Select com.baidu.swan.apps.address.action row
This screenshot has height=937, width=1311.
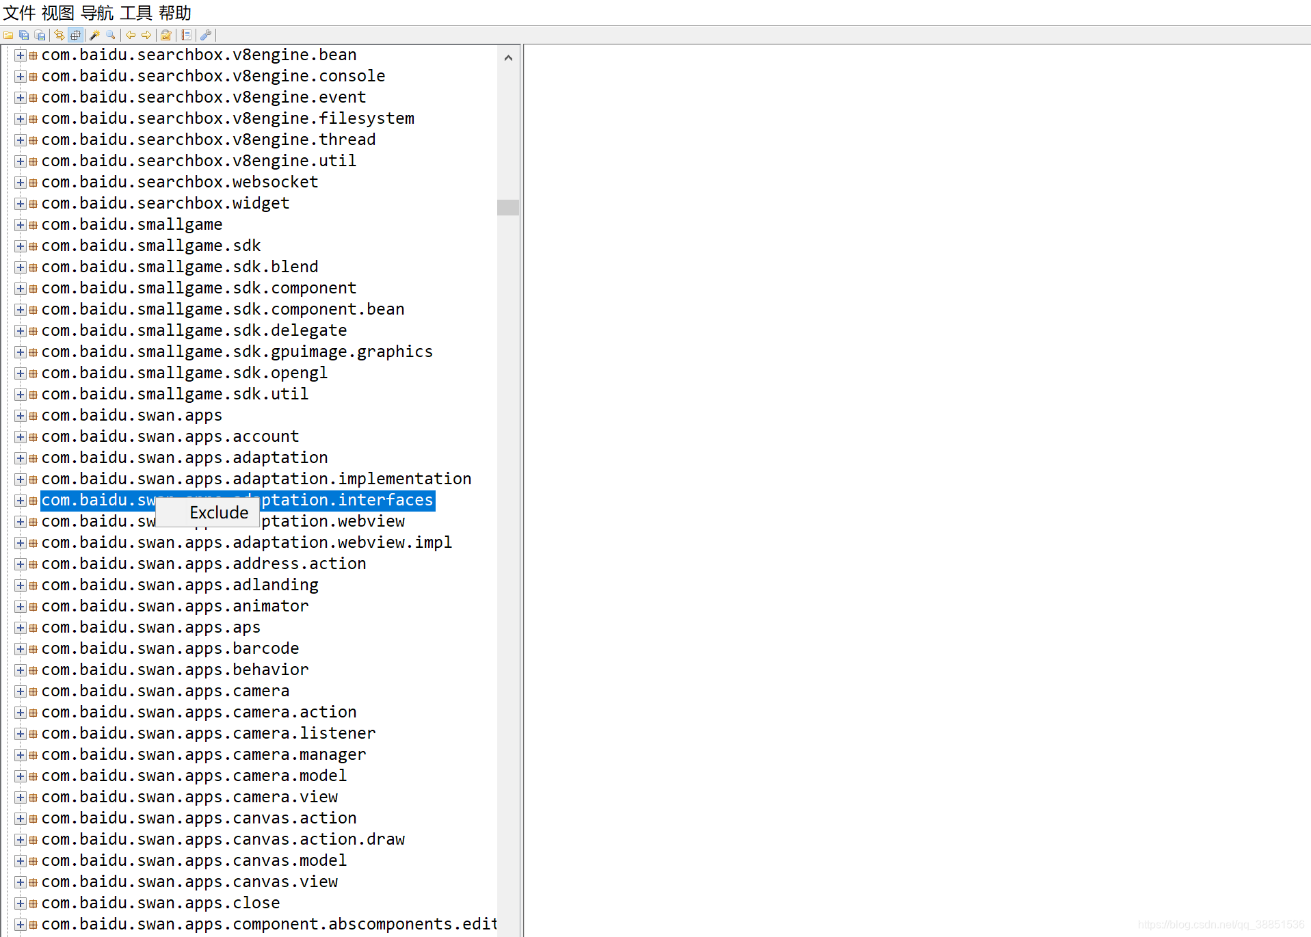pyautogui.click(x=204, y=564)
